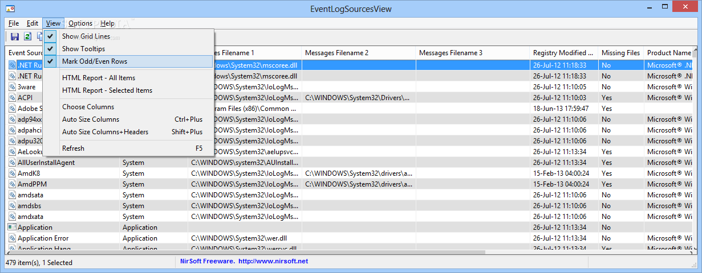Select the amdsbs row icon
Image resolution: width=702 pixels, height=273 pixels.
coord(13,206)
